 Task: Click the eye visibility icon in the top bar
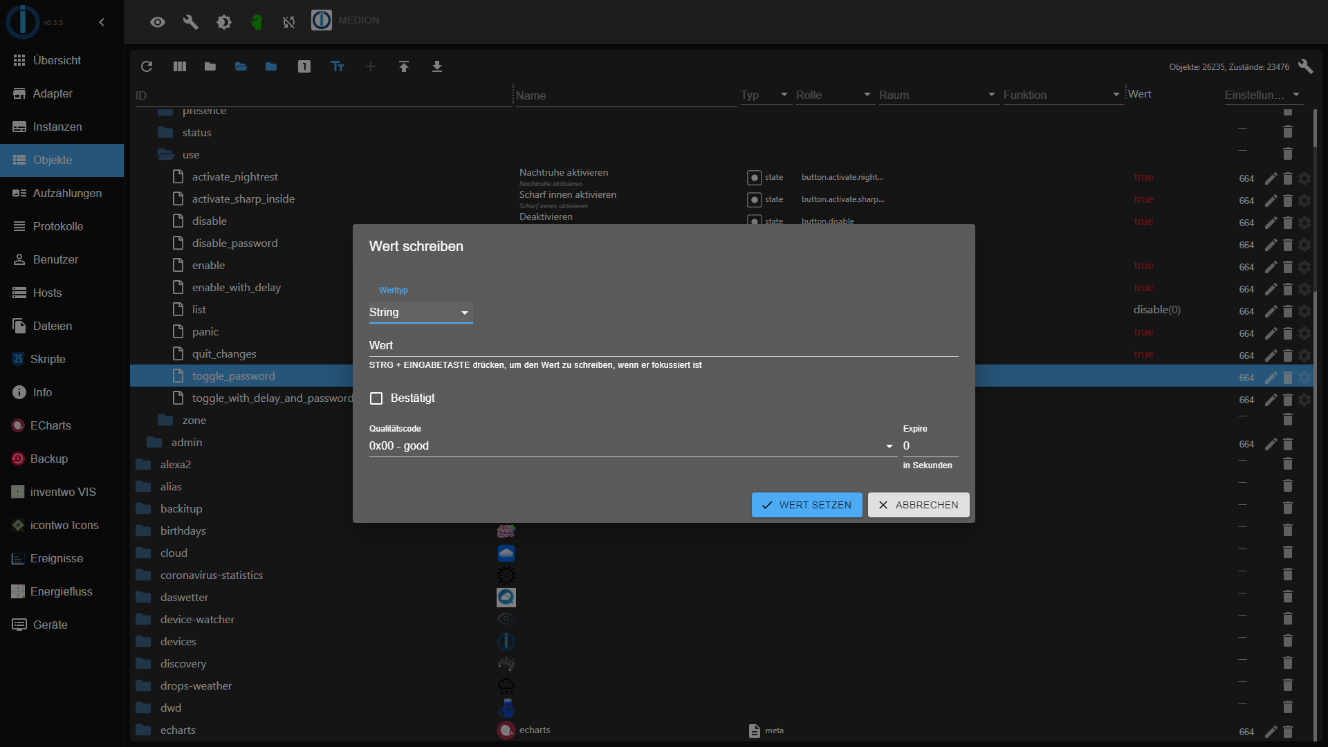coord(158,22)
